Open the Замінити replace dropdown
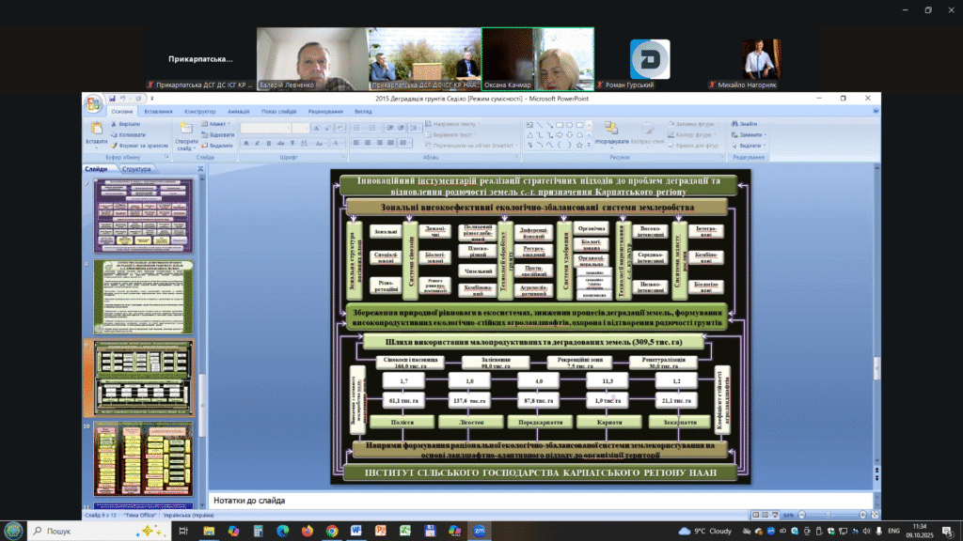963x541 pixels. pyautogui.click(x=750, y=134)
